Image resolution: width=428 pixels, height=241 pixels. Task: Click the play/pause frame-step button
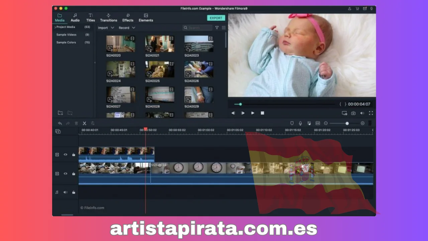click(243, 113)
